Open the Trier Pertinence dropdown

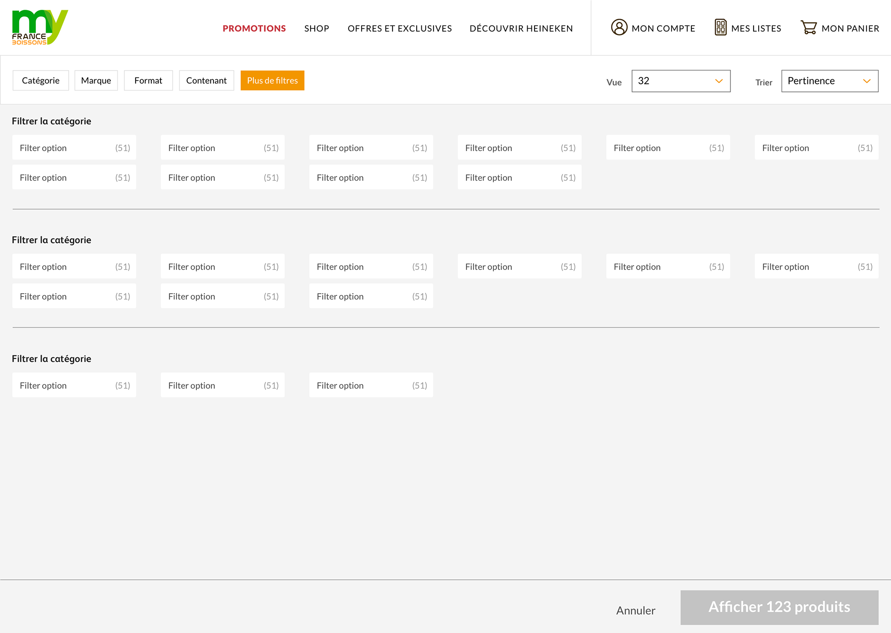point(829,81)
